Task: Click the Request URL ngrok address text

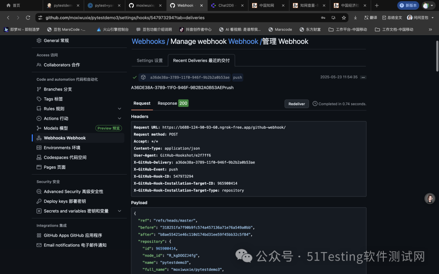Action: (224, 127)
